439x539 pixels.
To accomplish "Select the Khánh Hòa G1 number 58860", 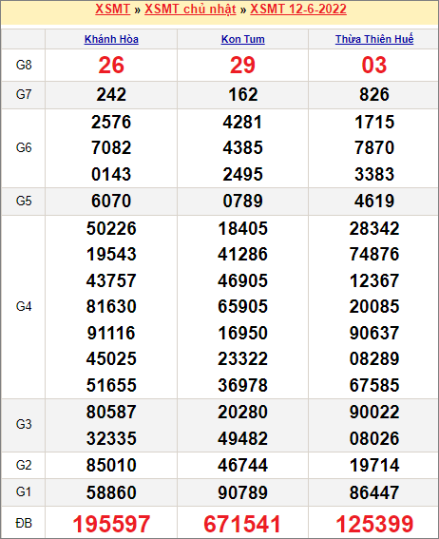I will (111, 492).
